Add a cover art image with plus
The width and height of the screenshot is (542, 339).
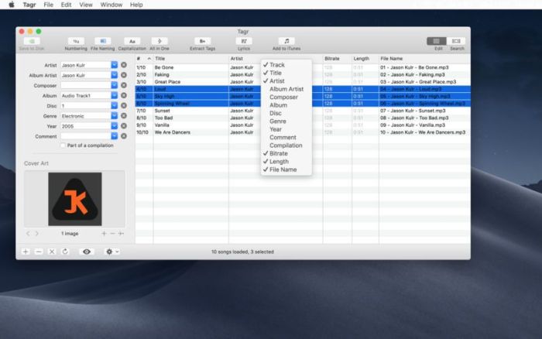pos(104,233)
